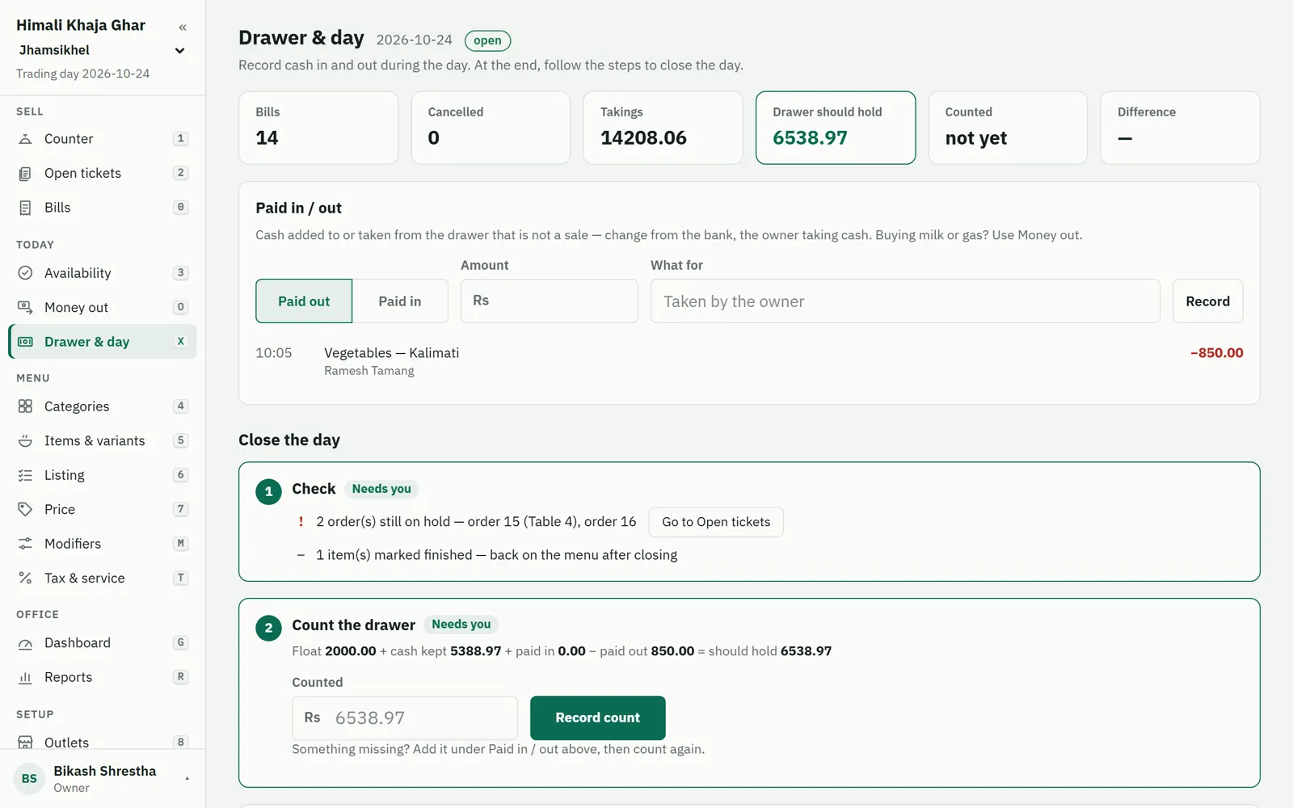Click the Drawer should hold card
Screen dimensions: 1293x808
tap(836, 128)
